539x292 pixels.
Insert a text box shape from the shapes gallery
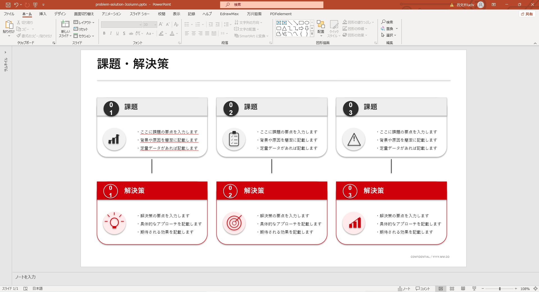pos(279,23)
